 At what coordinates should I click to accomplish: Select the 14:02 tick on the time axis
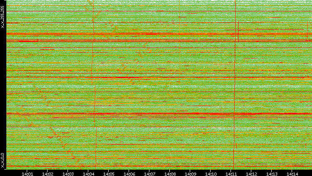pos(48,173)
